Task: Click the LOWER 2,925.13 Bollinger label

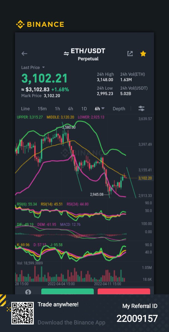Action: pos(91,117)
